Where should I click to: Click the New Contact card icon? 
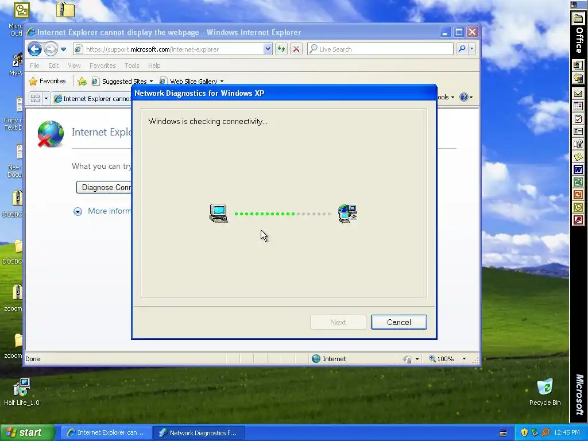pos(578,131)
